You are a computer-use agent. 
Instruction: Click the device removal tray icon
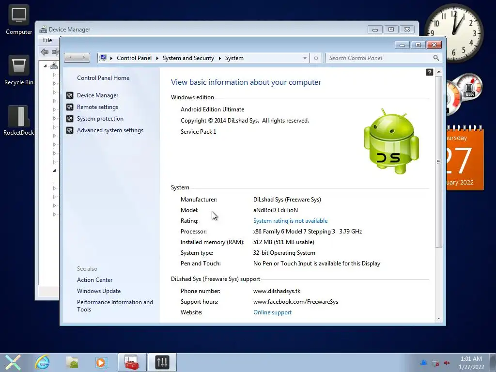click(x=435, y=363)
